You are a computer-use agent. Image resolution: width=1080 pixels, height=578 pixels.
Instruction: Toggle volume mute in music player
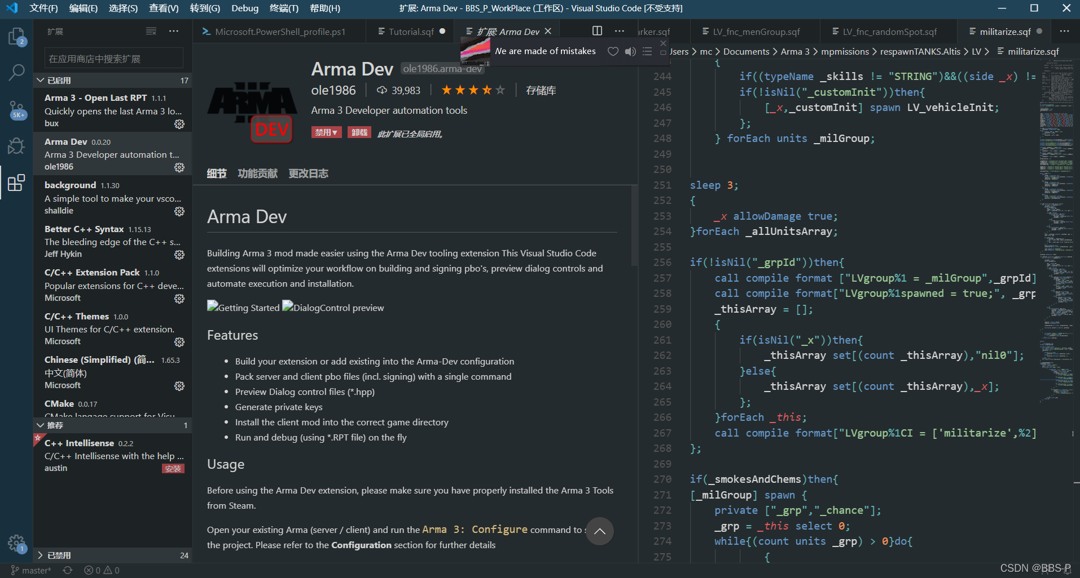click(x=630, y=51)
